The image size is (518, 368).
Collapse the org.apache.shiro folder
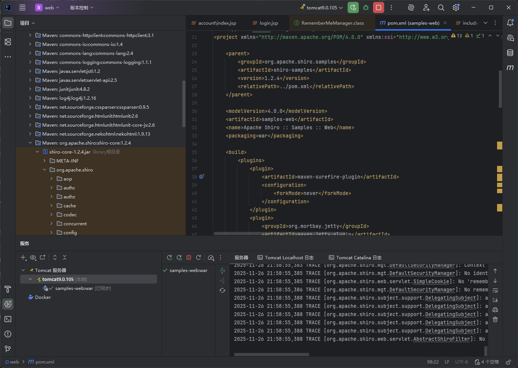(x=44, y=170)
